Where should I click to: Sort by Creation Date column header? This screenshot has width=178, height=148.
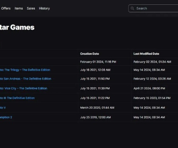coord(90,54)
